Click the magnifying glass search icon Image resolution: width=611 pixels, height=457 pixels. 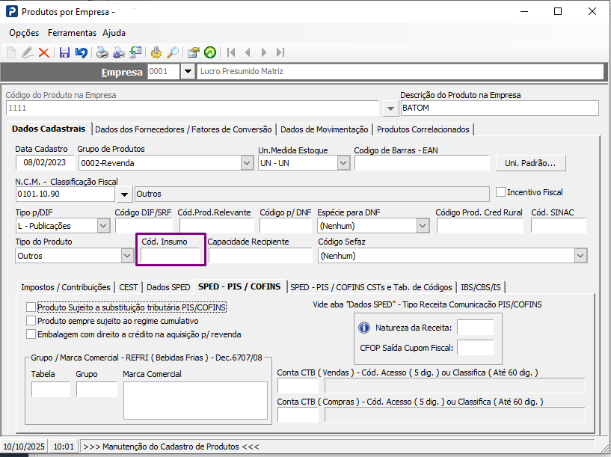(173, 52)
